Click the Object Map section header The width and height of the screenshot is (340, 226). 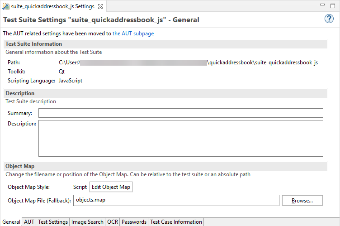(x=20, y=166)
